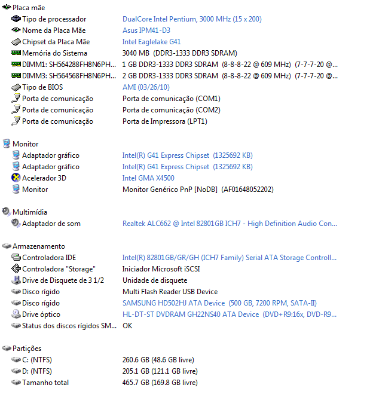Click the Tipo de processador chip icon
This screenshot has width=373, height=397.
pyautogui.click(x=16, y=19)
